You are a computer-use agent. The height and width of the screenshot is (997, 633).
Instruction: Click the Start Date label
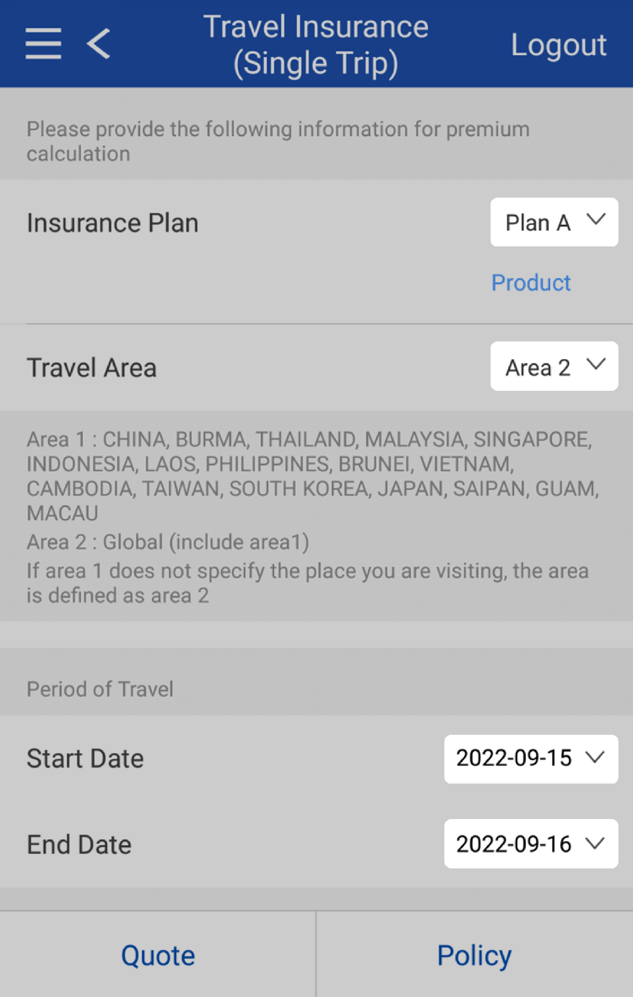click(85, 758)
